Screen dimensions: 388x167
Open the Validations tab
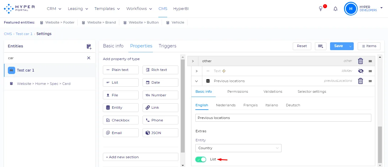click(x=273, y=92)
